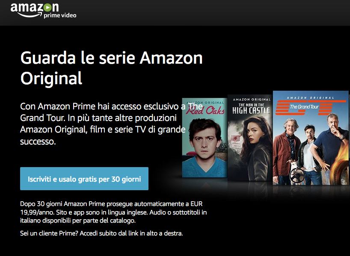Click the "Guarda le serie Amazon Original" heading

click(111, 68)
